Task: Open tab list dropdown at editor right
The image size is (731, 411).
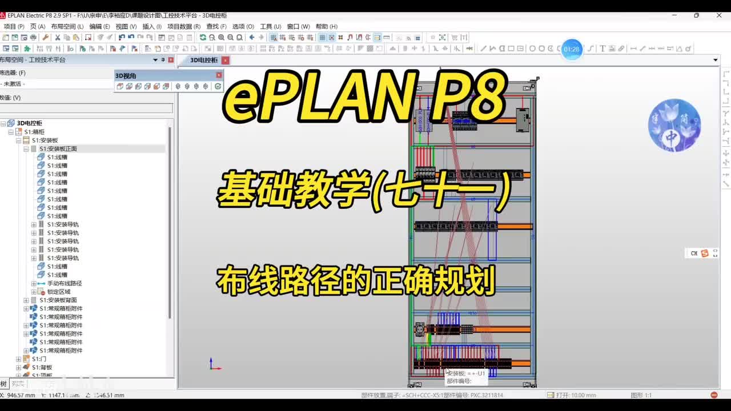Action: pos(716,60)
